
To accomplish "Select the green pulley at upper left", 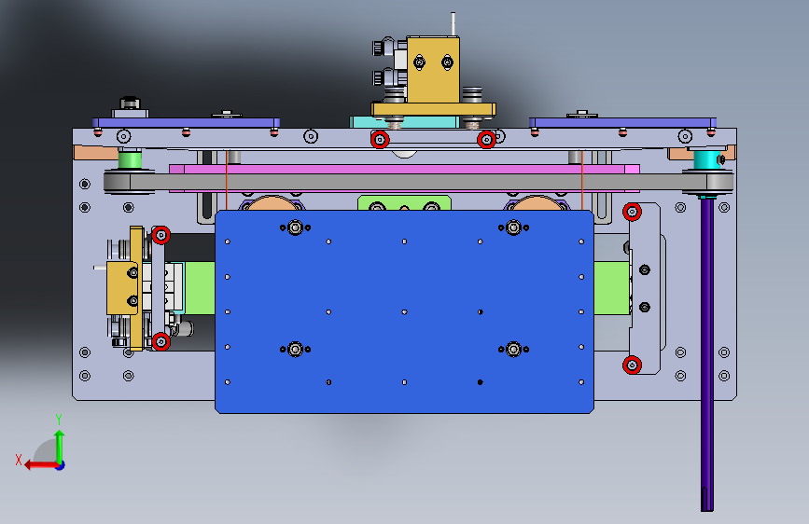I will tap(130, 159).
